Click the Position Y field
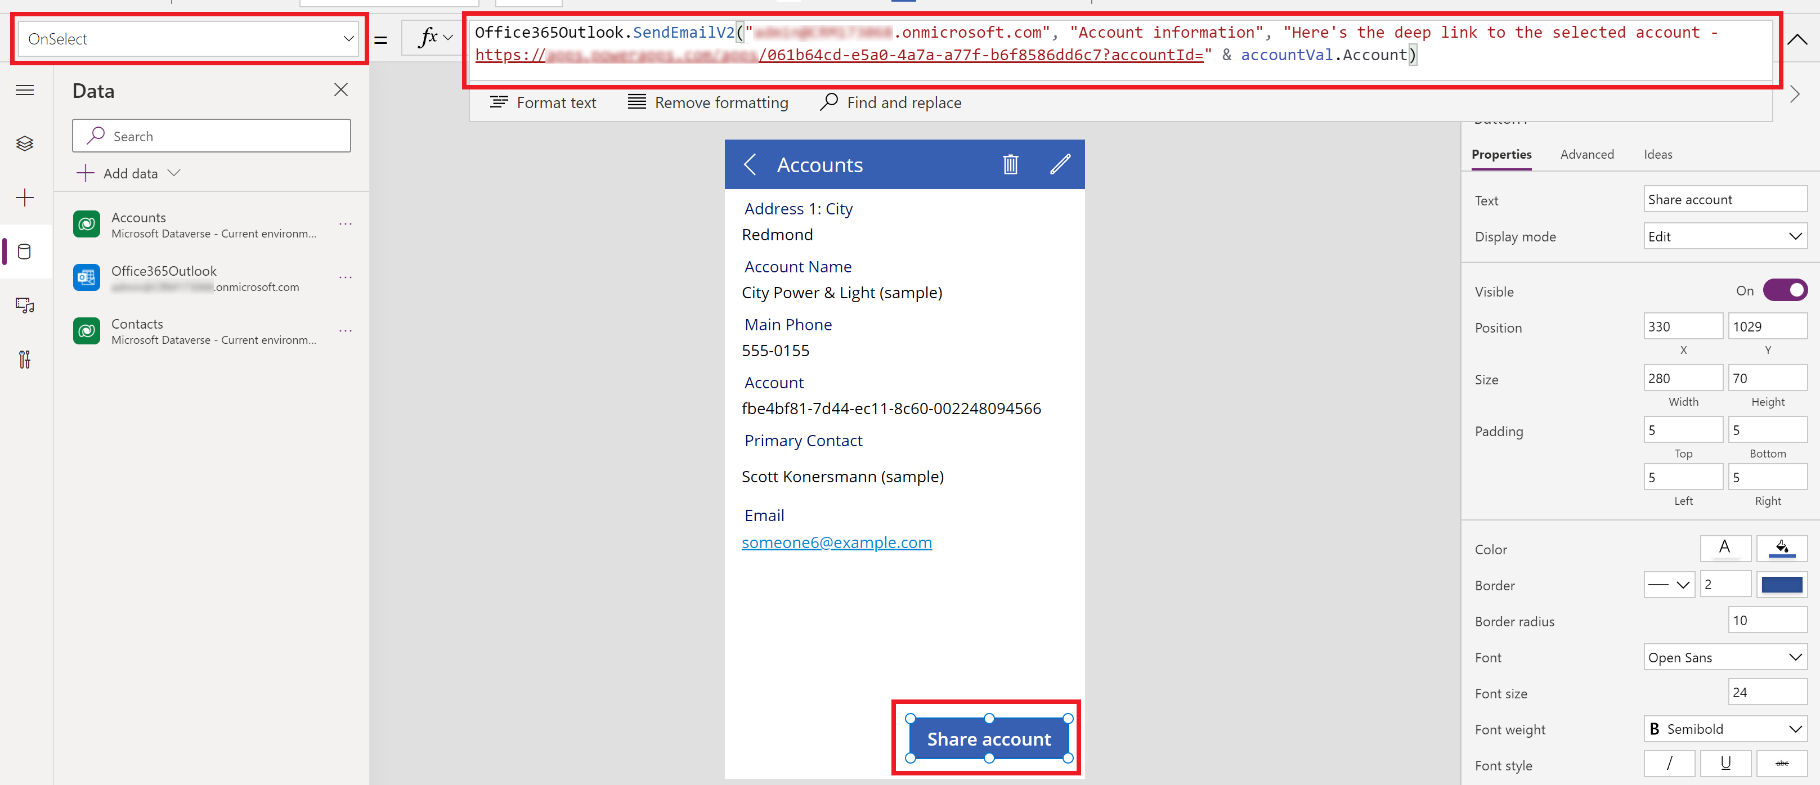 tap(1768, 326)
